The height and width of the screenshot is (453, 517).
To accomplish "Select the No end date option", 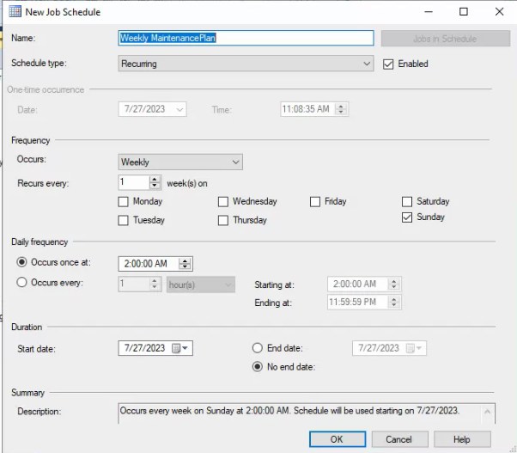I will (257, 367).
